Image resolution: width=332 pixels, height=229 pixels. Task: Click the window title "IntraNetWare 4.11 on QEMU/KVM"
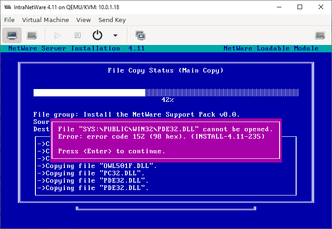coord(67,7)
